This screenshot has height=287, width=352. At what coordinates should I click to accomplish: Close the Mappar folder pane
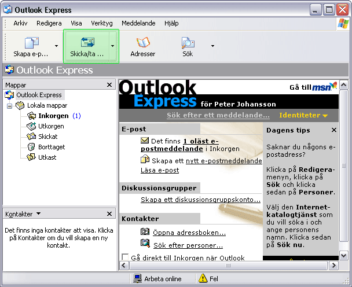[x=109, y=85]
